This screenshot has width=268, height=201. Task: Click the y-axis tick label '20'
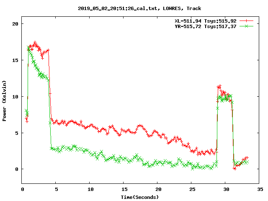point(15,24)
